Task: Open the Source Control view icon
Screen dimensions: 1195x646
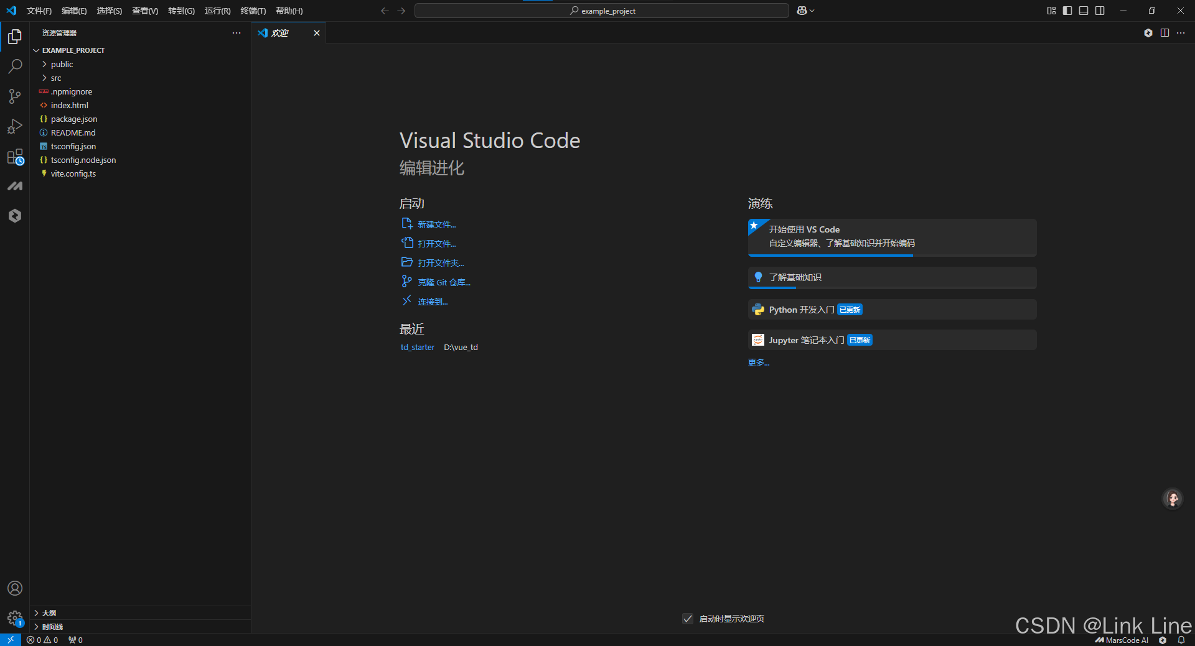Action: tap(15, 96)
